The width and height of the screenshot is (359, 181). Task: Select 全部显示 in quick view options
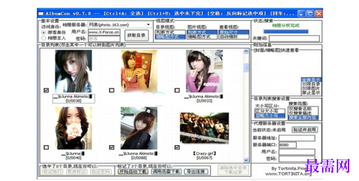(311, 80)
